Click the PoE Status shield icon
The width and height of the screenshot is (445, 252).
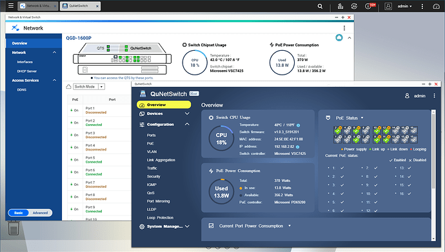(328, 118)
